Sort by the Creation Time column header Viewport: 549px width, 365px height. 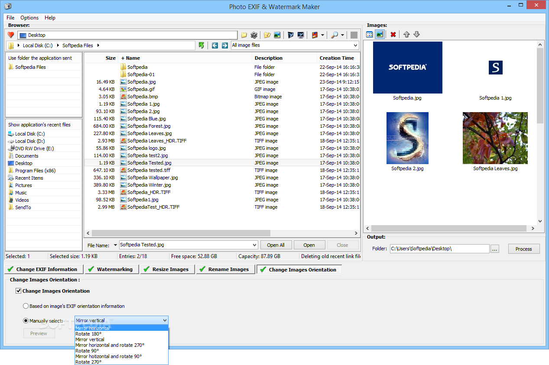coord(338,58)
